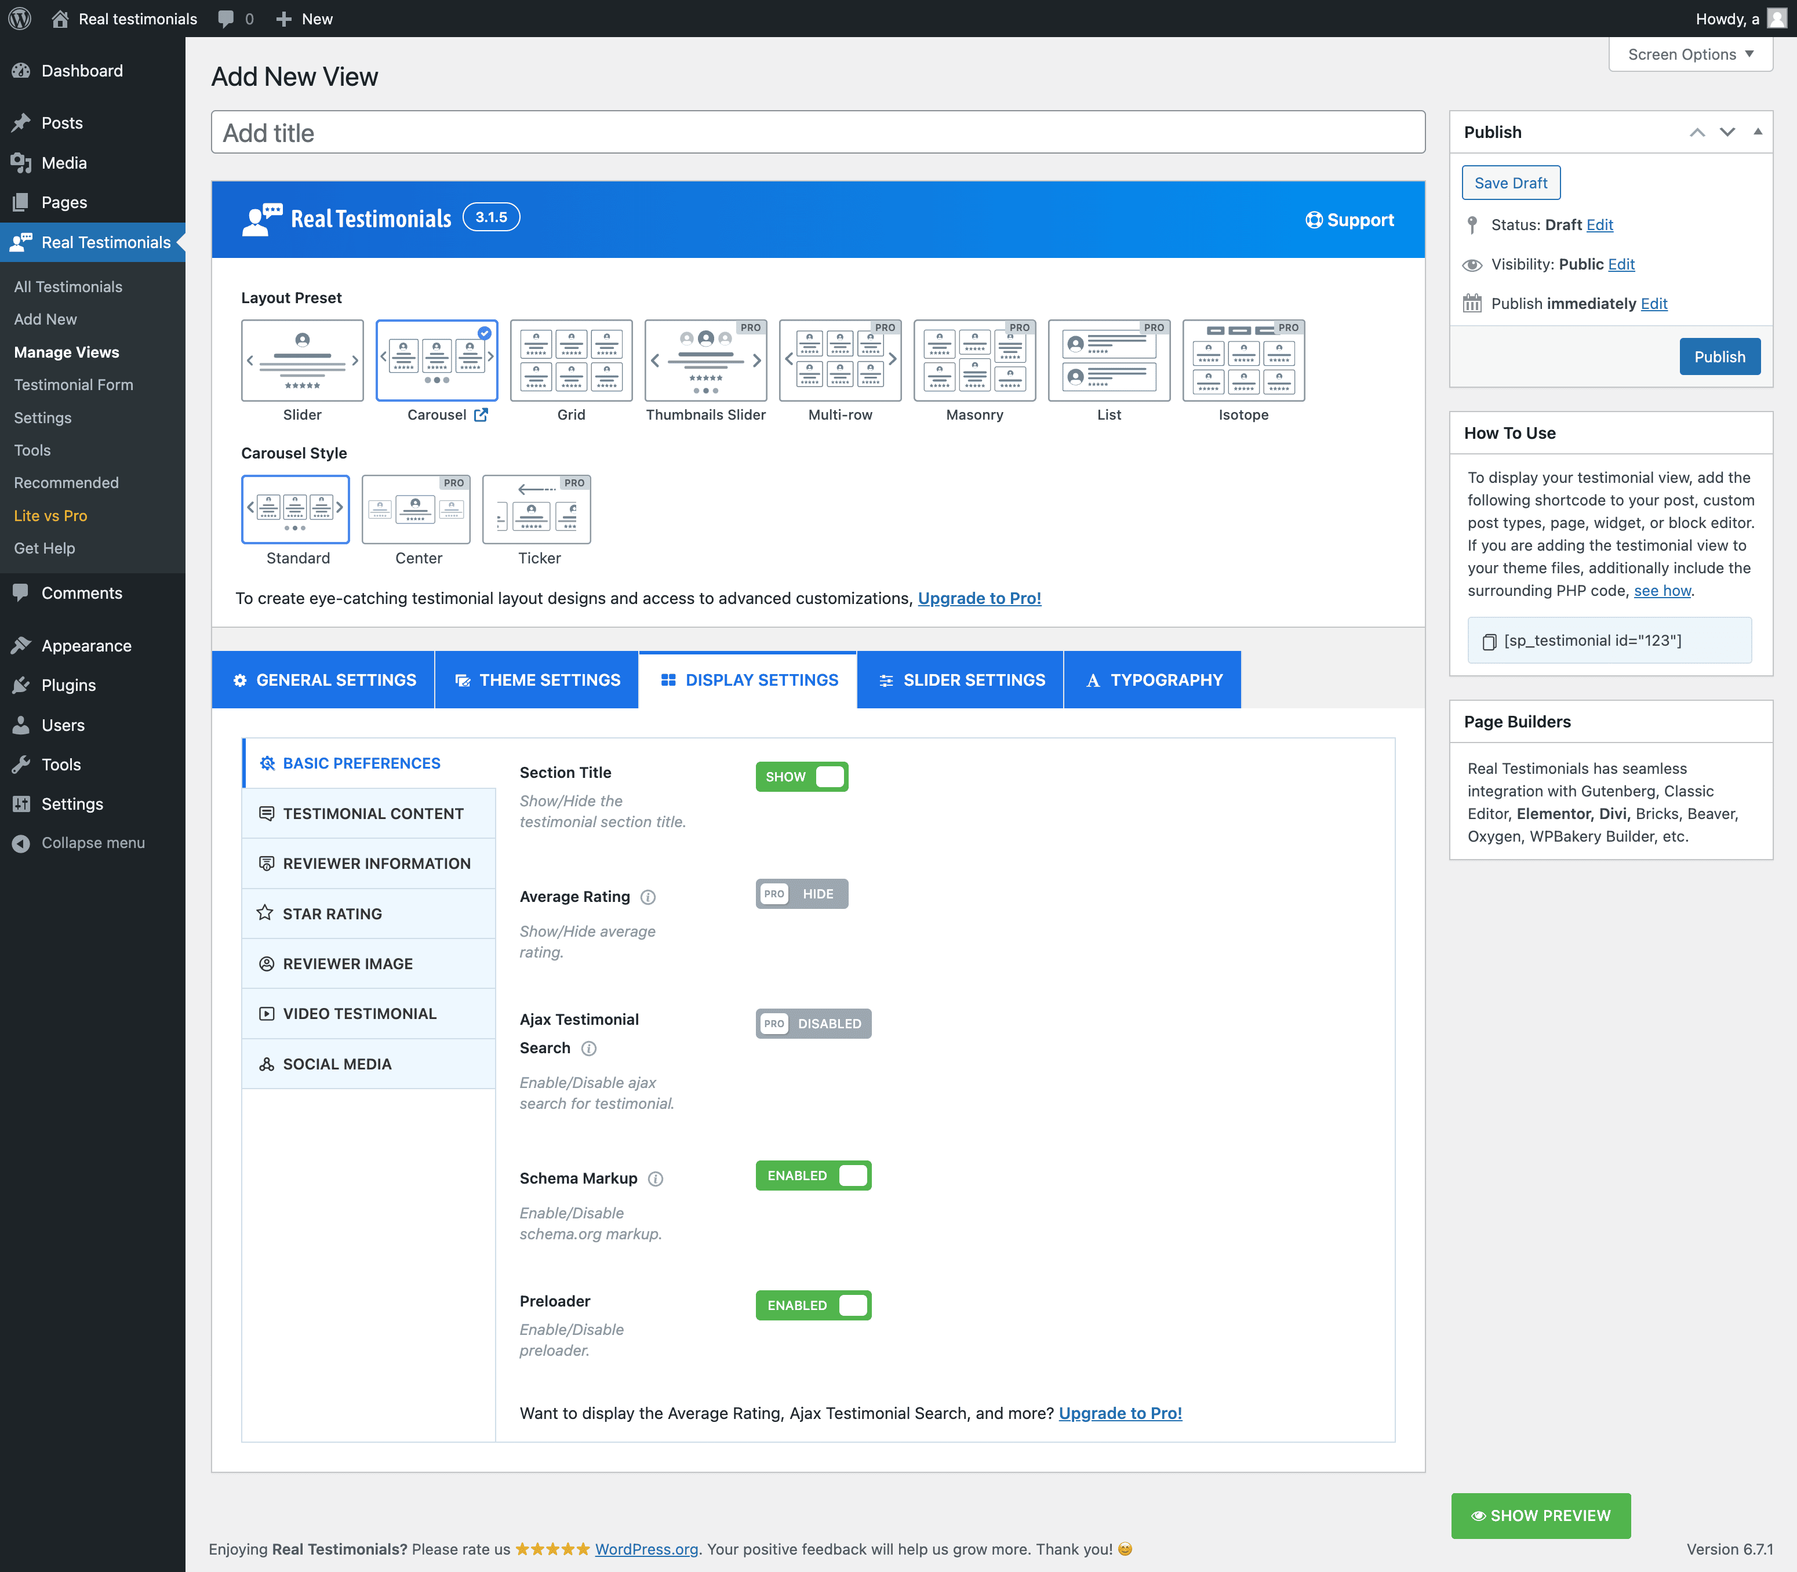Switch to the Typography tab
Image resolution: width=1797 pixels, height=1572 pixels.
(1153, 680)
